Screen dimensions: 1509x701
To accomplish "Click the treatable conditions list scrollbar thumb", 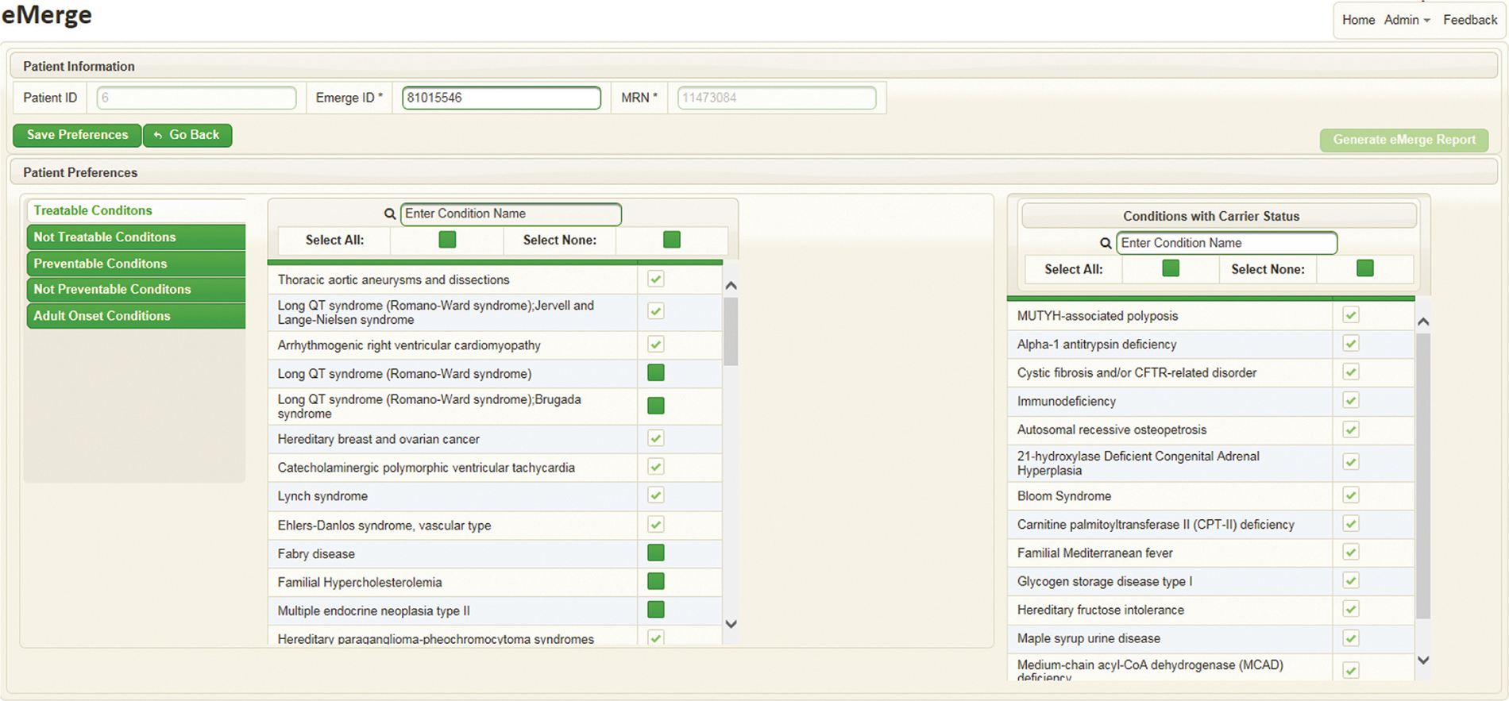I will point(731,331).
